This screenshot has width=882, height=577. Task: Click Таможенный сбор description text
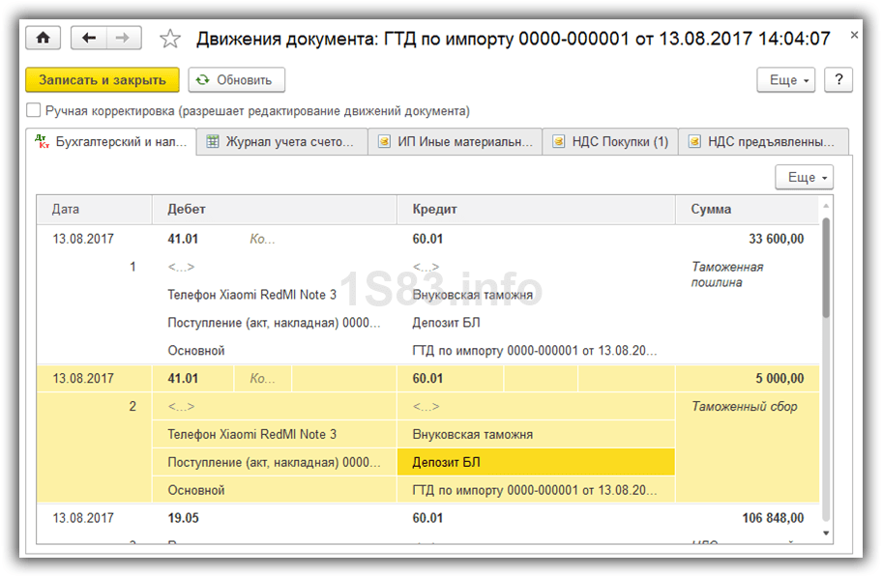tap(745, 407)
